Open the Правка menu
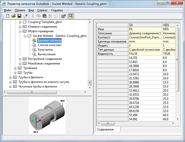 20,10
